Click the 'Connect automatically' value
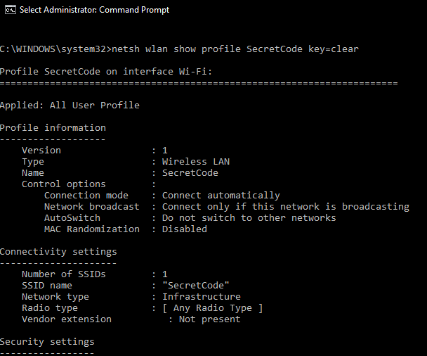The height and width of the screenshot is (356, 427). (x=221, y=196)
